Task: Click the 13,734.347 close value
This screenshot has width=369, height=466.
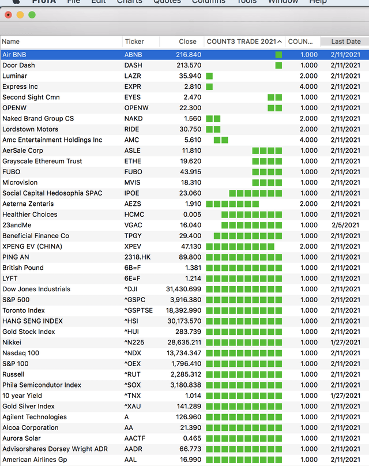Action: pyautogui.click(x=184, y=353)
